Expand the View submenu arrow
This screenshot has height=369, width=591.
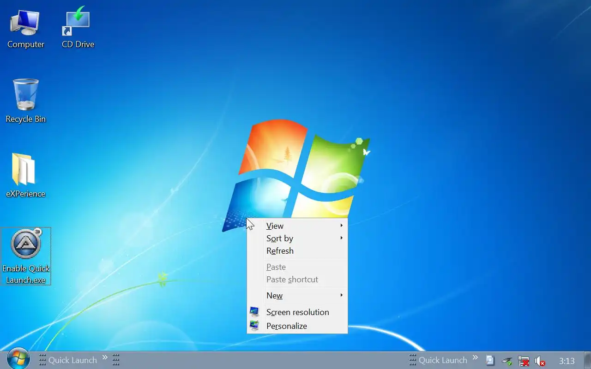point(342,226)
